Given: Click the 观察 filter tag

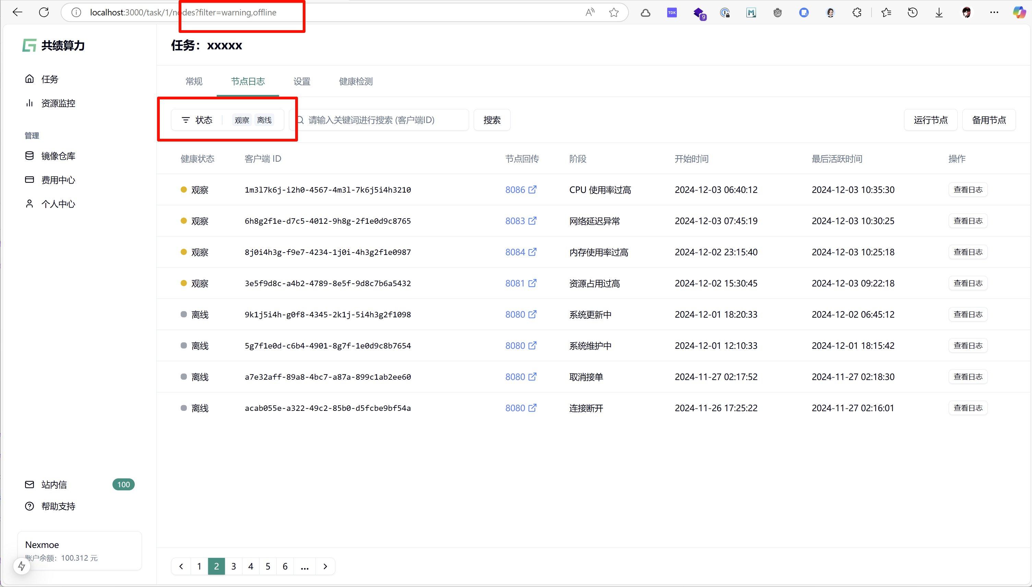Looking at the screenshot, I should [x=242, y=120].
